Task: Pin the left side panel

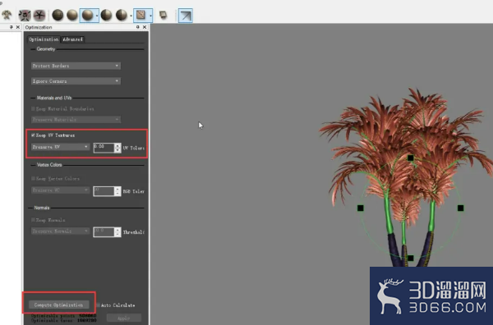Action: click(x=11, y=27)
